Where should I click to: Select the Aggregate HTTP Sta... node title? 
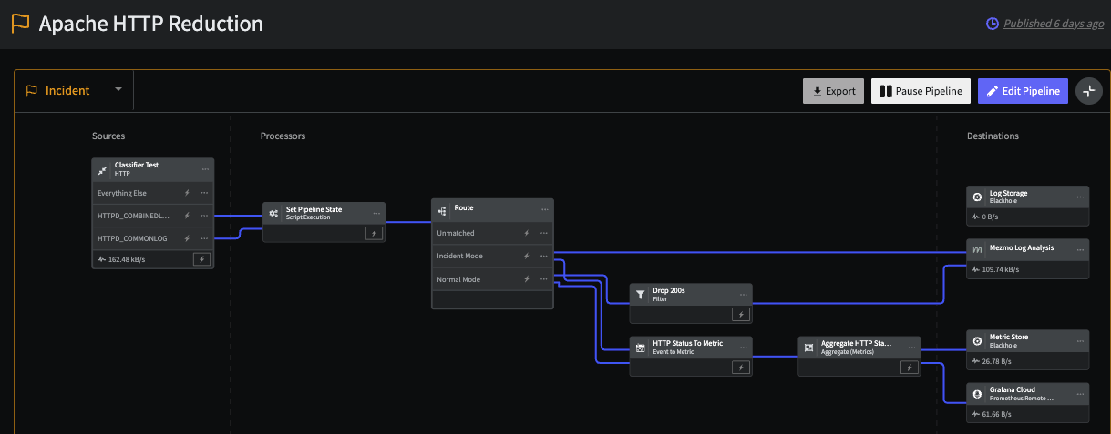(x=856, y=344)
